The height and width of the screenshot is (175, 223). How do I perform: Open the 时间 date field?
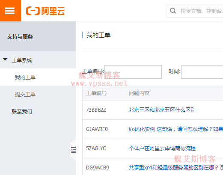pos(202,72)
